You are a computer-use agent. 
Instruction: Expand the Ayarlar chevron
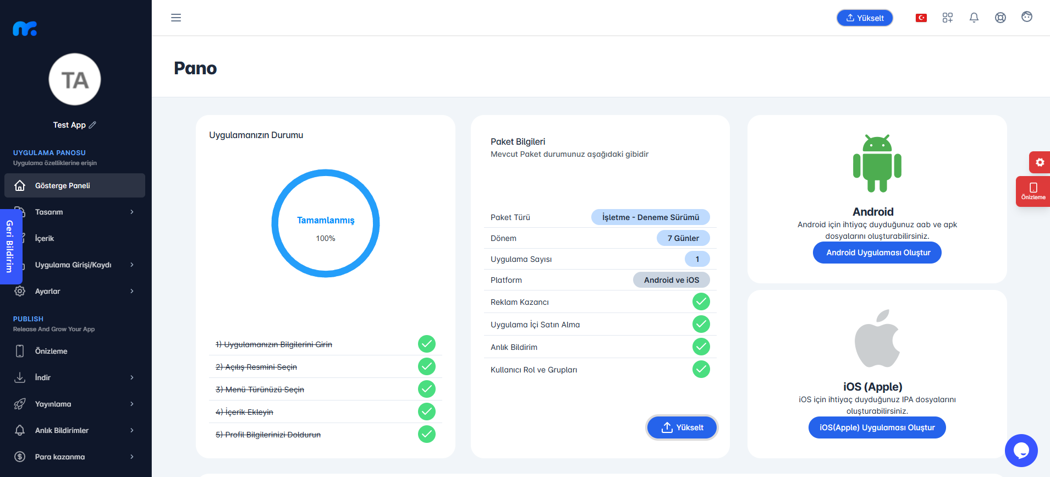pos(132,291)
